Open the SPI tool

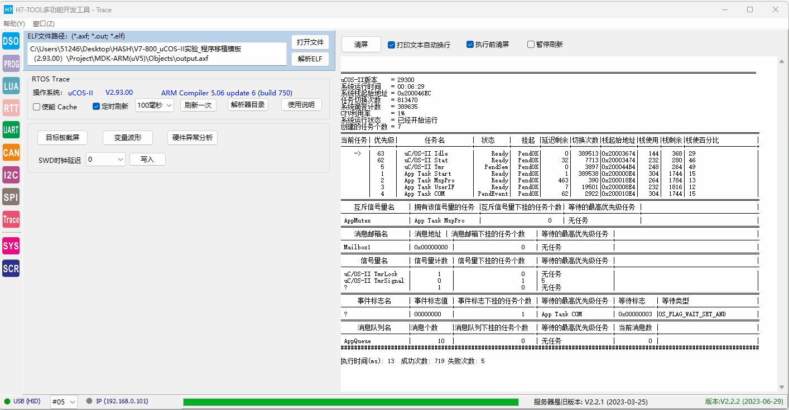[x=11, y=197]
